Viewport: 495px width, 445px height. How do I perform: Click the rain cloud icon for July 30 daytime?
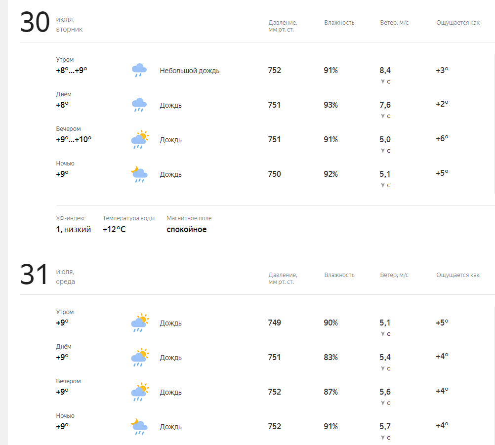tap(139, 105)
